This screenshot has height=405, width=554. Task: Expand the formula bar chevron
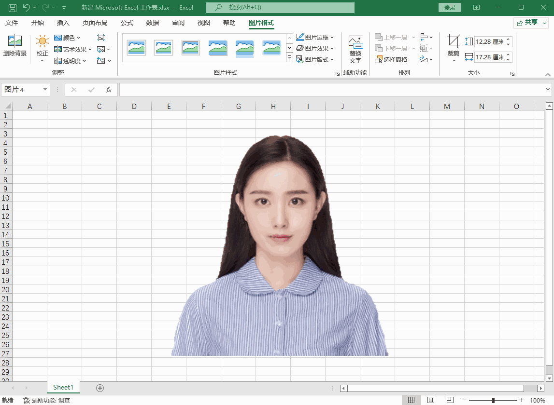click(x=548, y=89)
